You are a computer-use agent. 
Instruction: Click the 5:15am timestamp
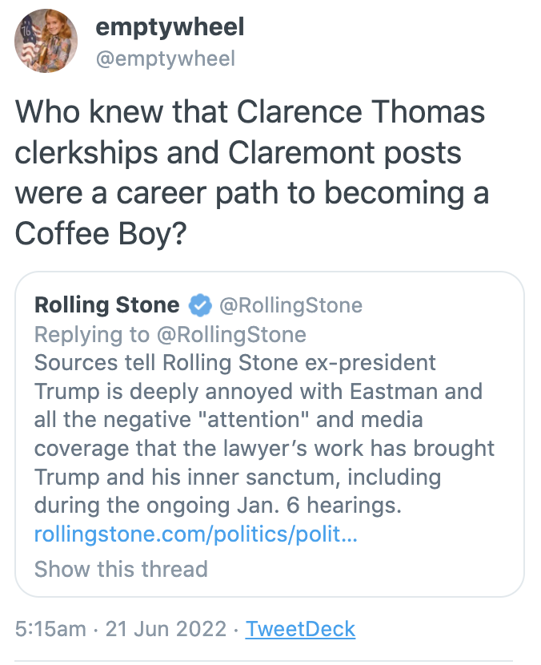pyautogui.click(x=50, y=628)
